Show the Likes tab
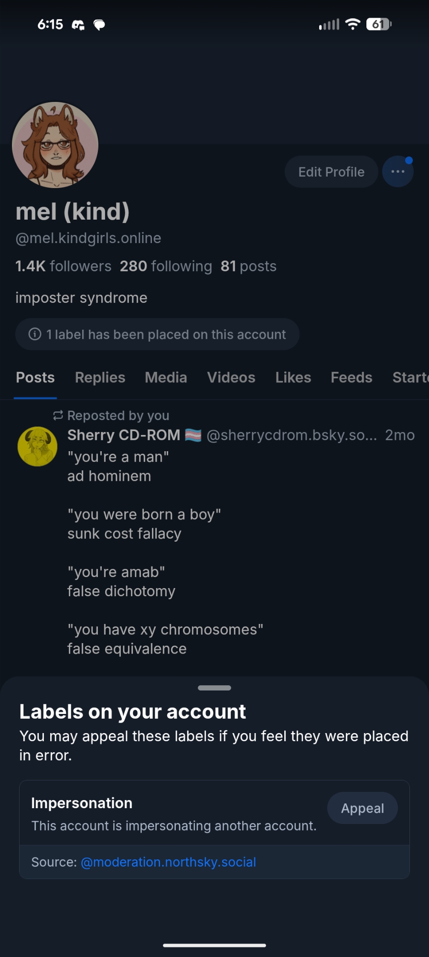The width and height of the screenshot is (429, 957). [x=293, y=378]
